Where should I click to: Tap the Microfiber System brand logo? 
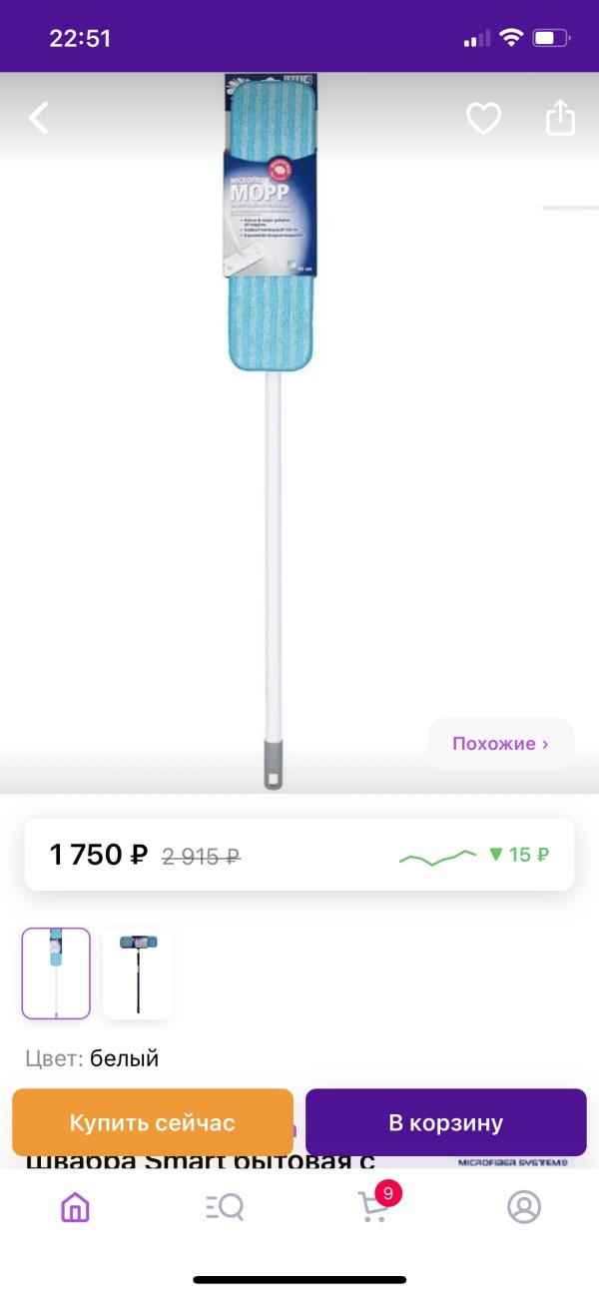coord(512,1162)
